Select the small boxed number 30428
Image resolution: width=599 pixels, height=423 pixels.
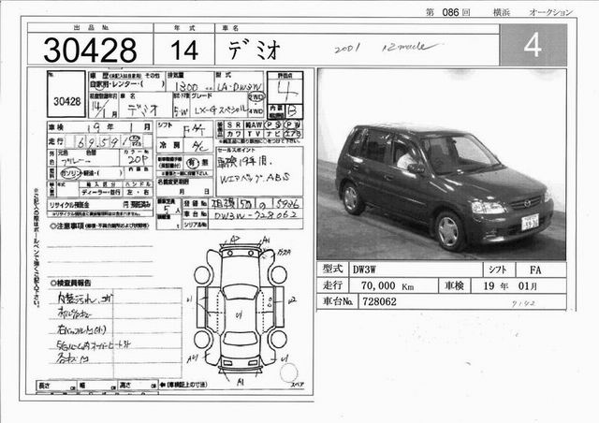pos(66,101)
